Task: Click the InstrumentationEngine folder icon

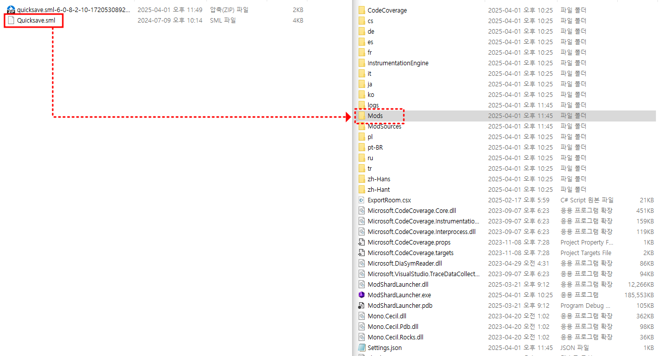Action: coord(362,63)
